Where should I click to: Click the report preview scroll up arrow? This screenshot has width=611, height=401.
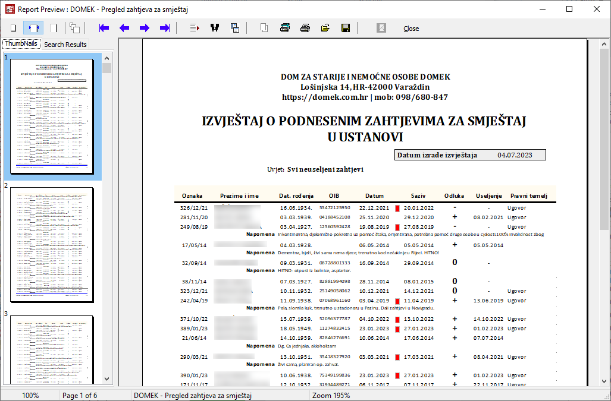coord(604,44)
